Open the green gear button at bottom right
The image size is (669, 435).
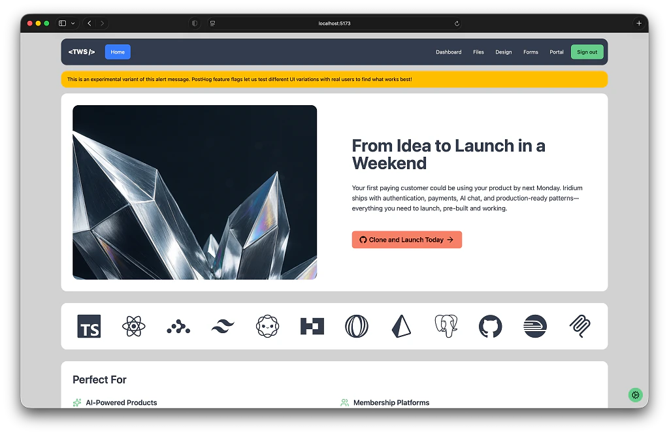point(635,395)
